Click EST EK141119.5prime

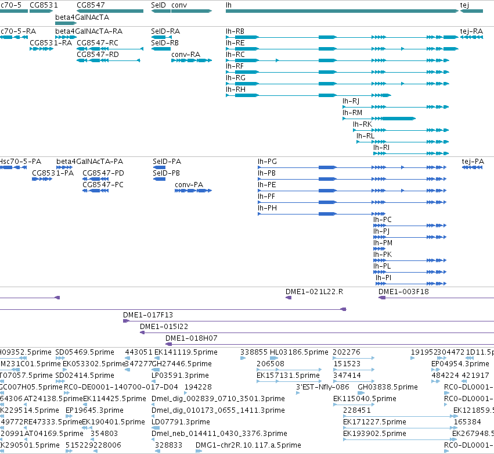coord(186,352)
